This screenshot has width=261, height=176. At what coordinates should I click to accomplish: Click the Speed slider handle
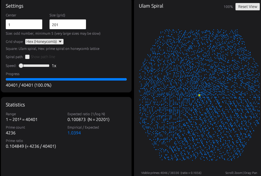pyautogui.click(x=21, y=66)
